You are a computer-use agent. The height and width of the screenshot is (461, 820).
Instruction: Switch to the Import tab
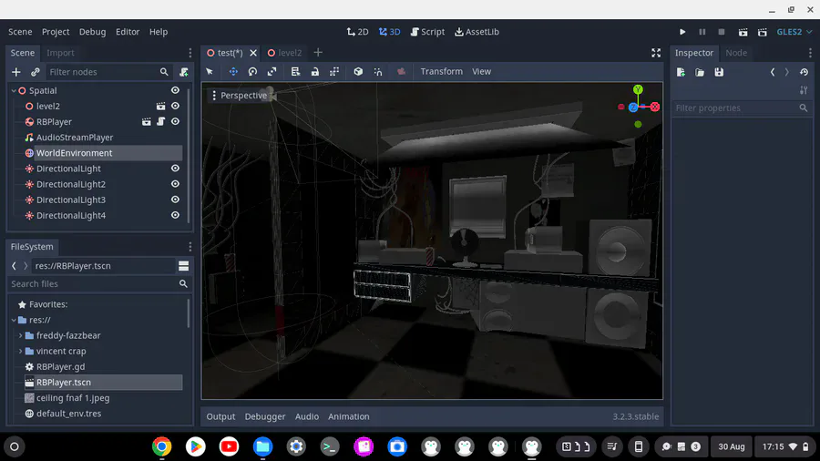(60, 53)
